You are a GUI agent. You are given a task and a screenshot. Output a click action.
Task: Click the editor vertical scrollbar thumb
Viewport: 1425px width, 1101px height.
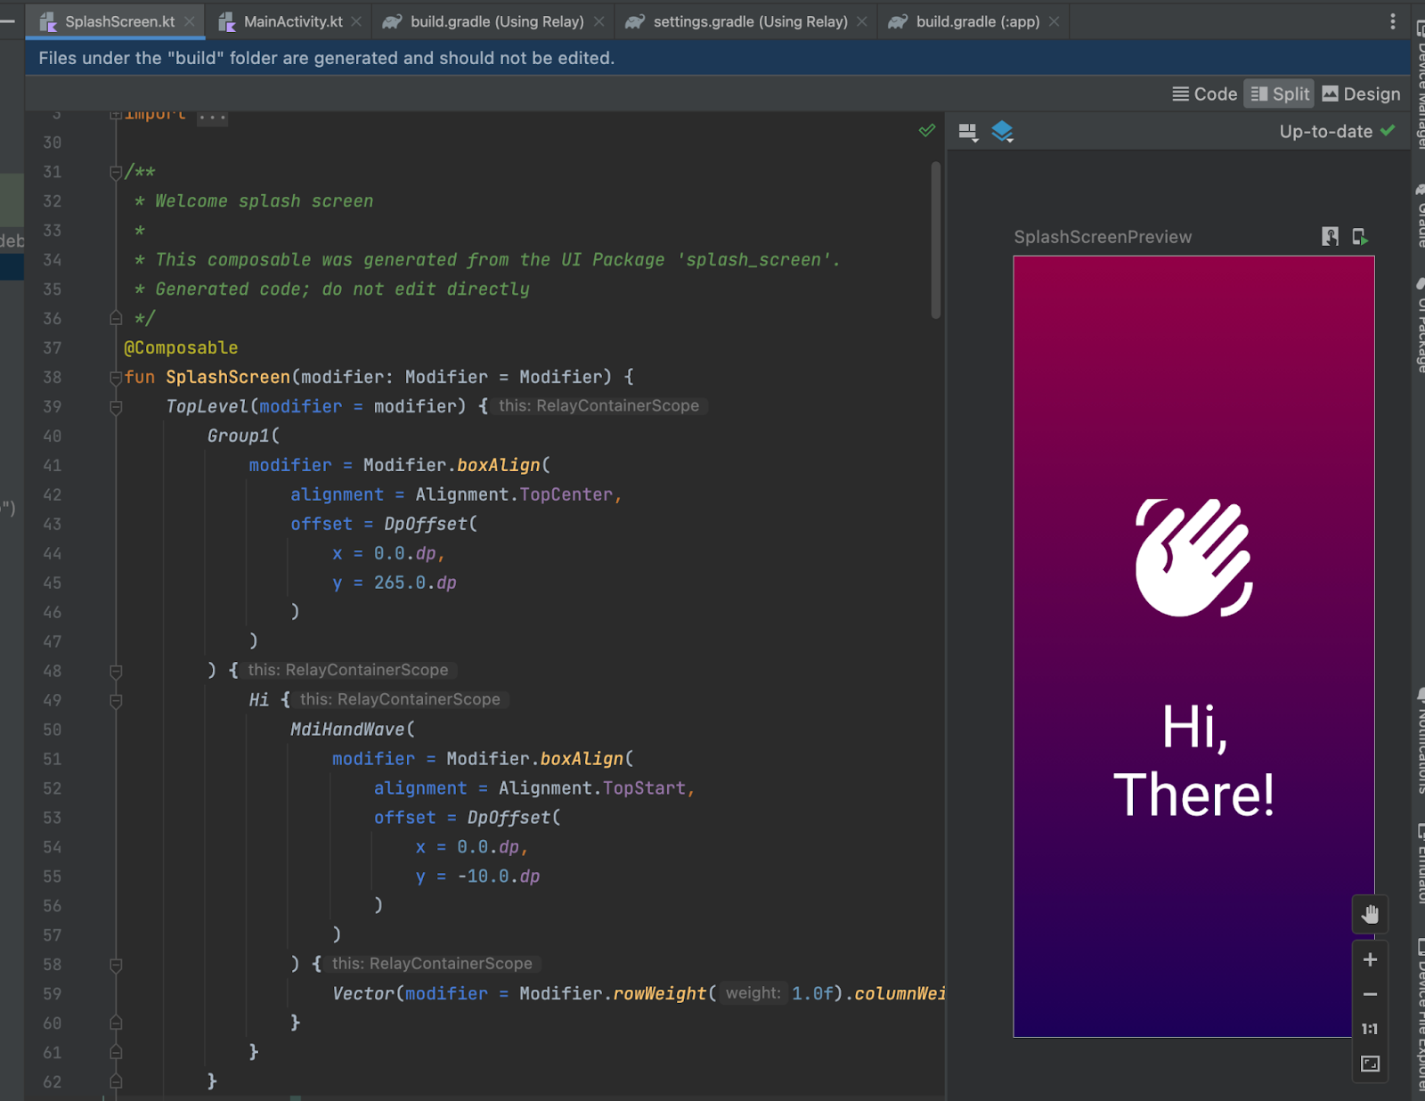coord(936,240)
